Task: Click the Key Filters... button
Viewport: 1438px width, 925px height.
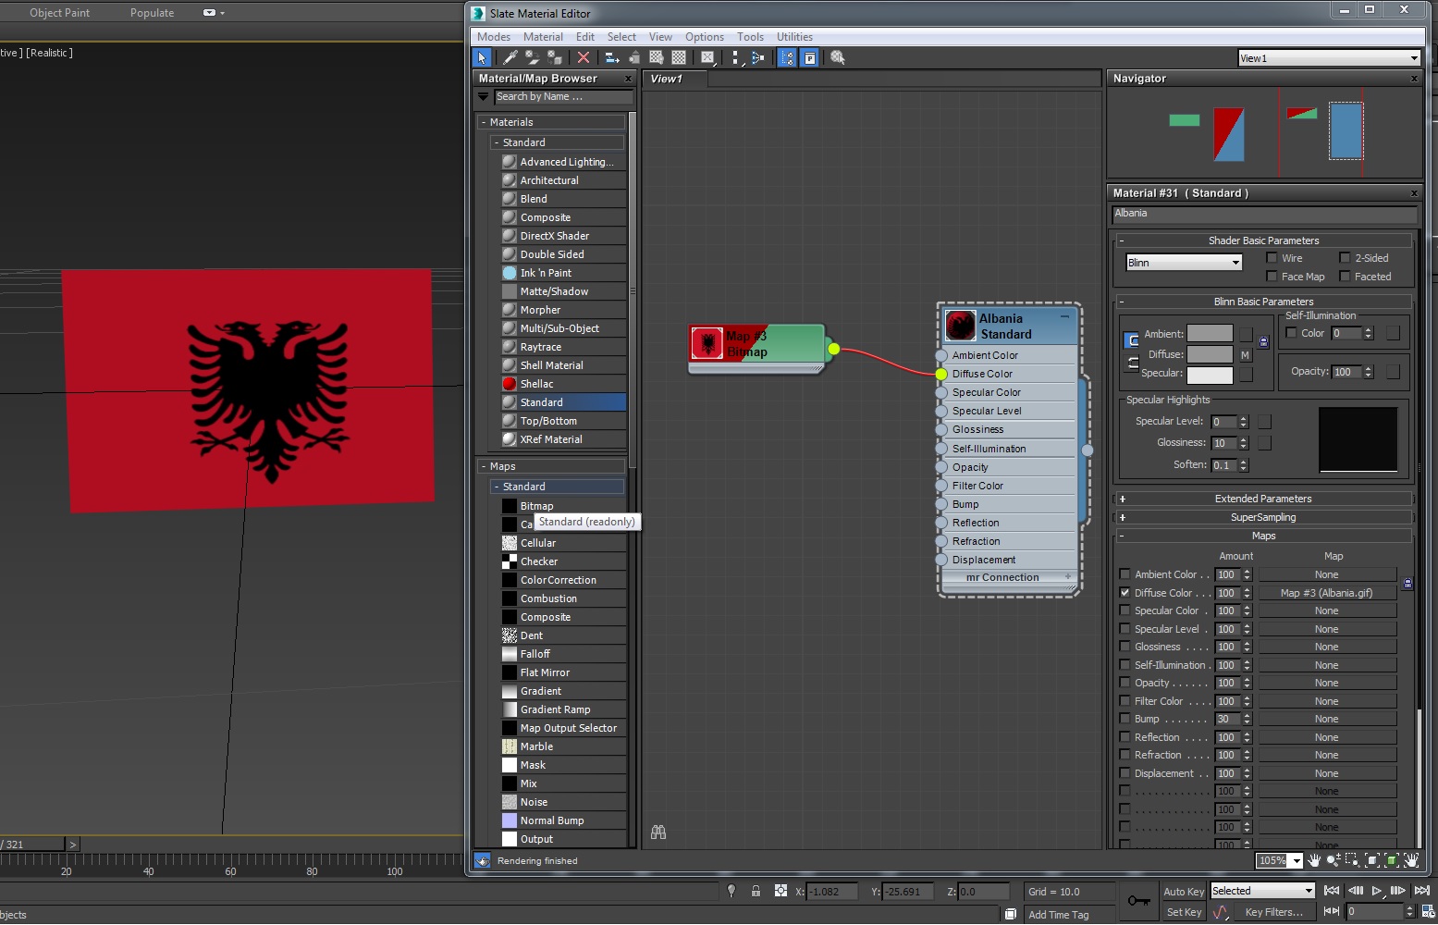Action: 1273,912
